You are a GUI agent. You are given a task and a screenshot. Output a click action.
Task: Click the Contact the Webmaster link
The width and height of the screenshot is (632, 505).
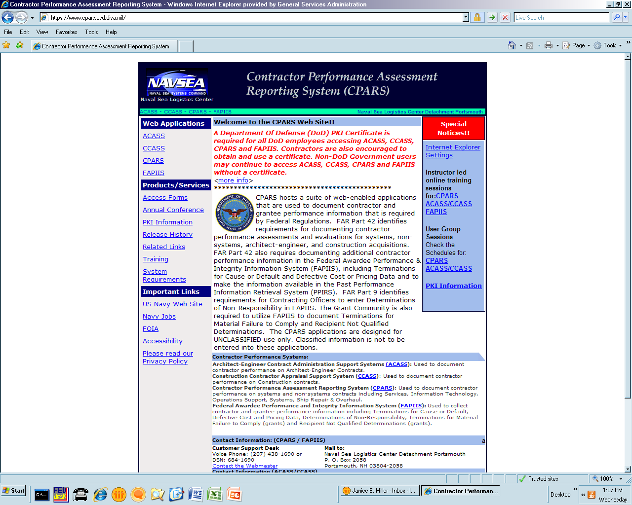pyautogui.click(x=245, y=466)
